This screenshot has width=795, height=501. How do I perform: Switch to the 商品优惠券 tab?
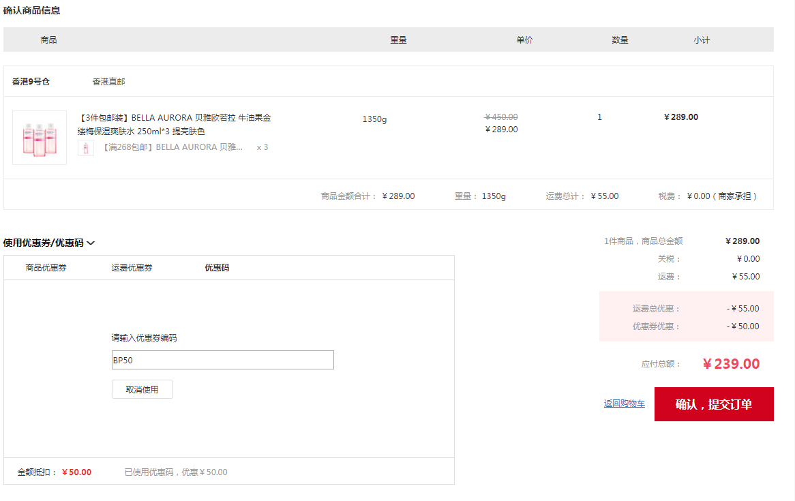[x=46, y=268]
